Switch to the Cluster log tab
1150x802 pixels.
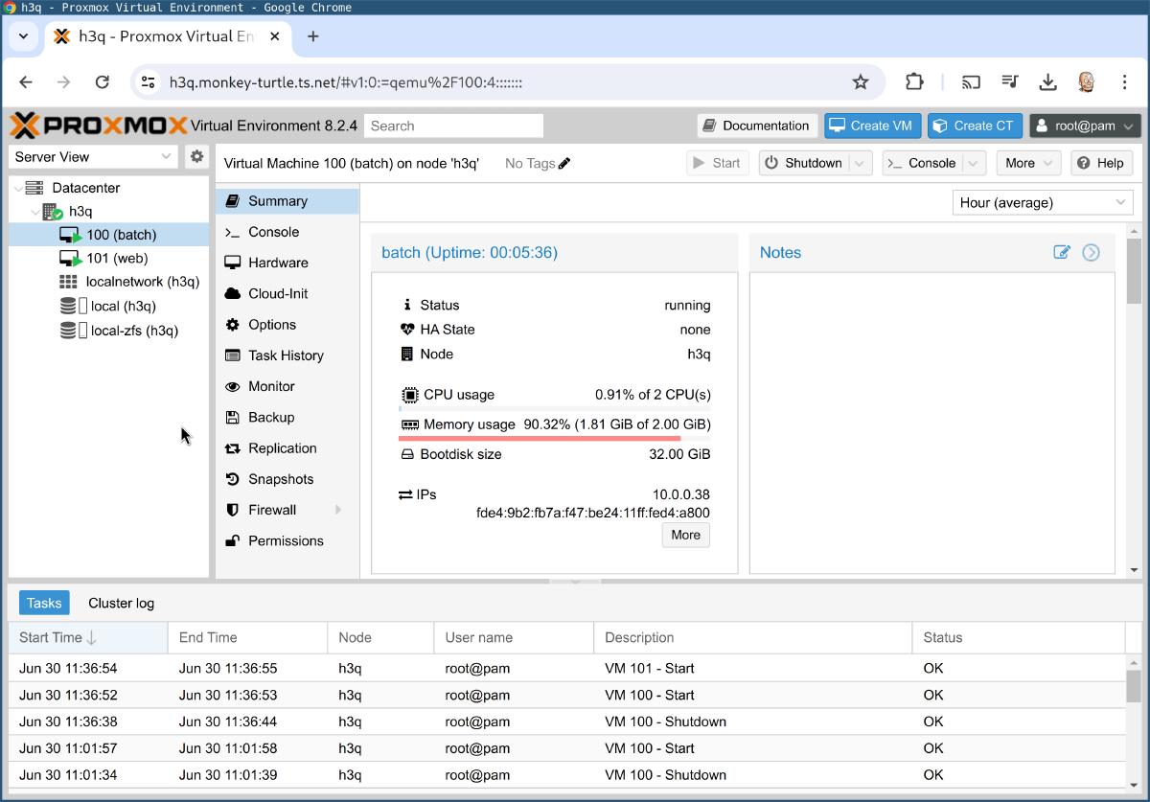[121, 603]
